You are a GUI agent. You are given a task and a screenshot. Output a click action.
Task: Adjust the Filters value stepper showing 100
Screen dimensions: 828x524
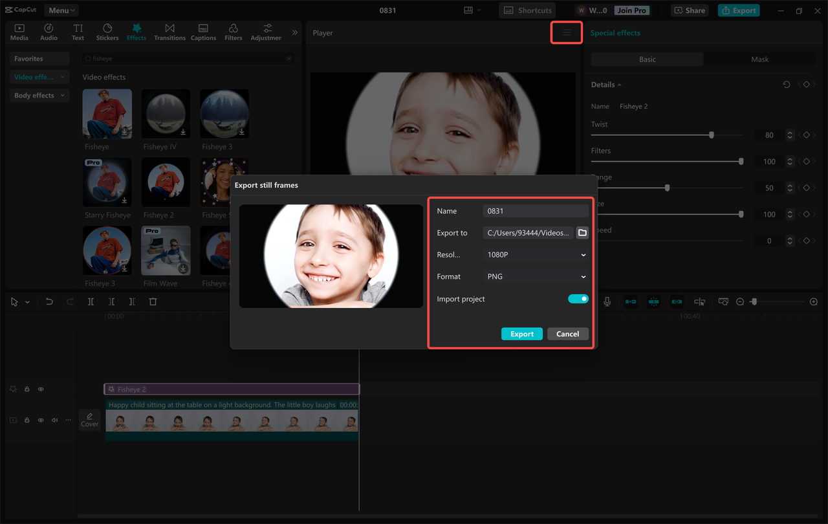tap(790, 162)
